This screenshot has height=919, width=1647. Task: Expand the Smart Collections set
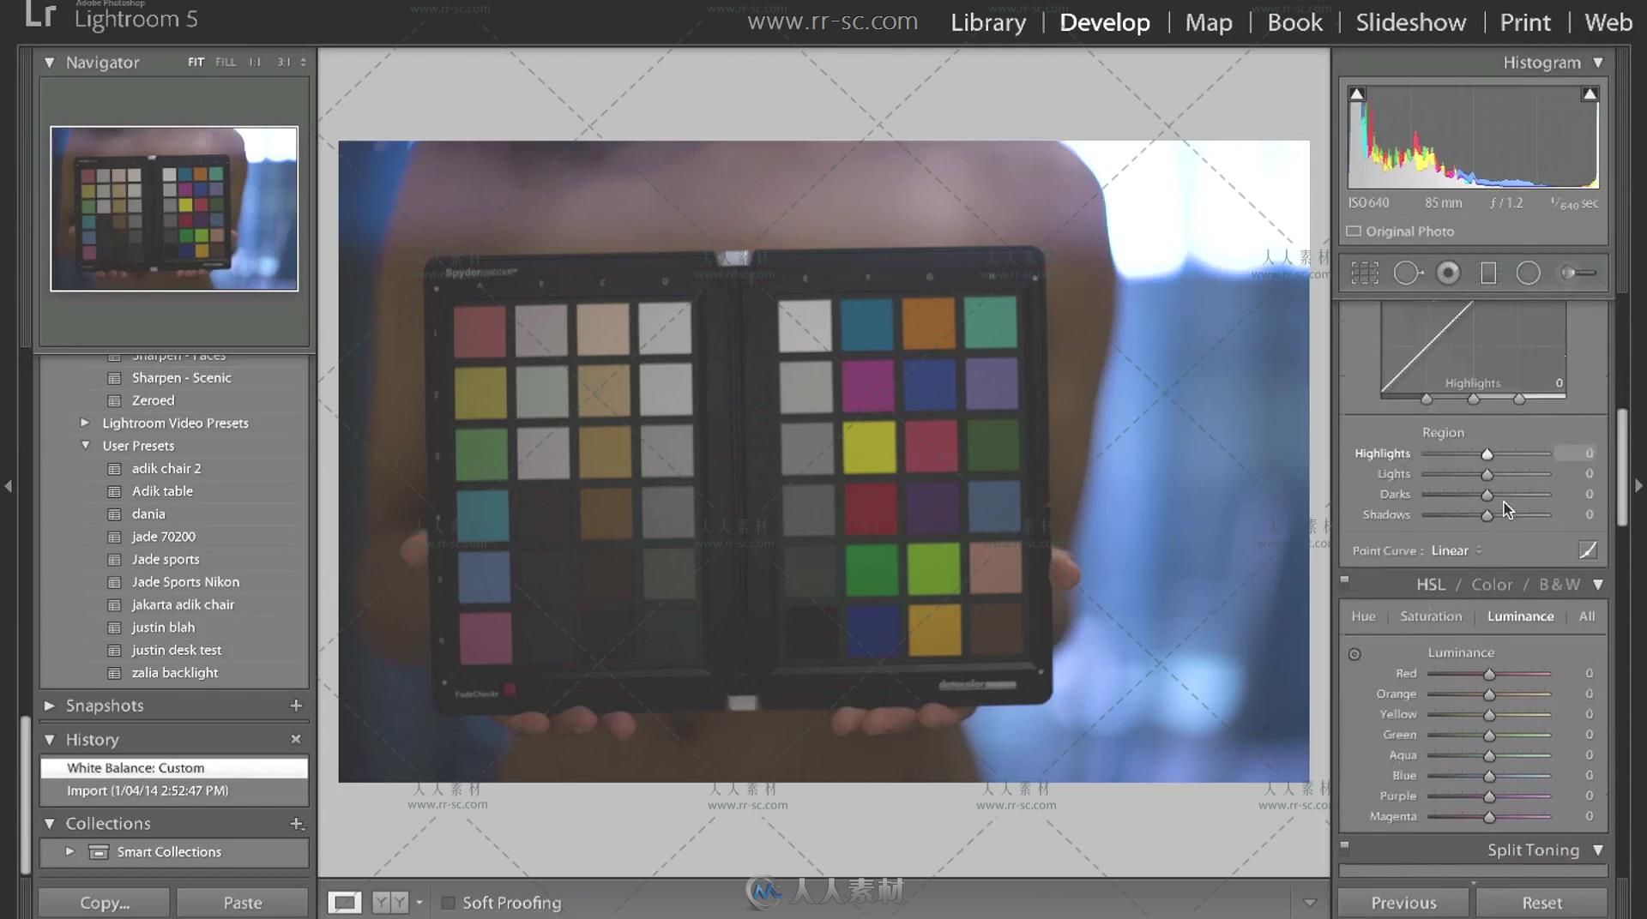(x=69, y=851)
